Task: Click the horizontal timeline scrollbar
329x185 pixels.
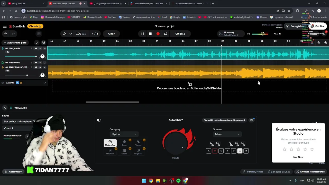Action: 112,102
